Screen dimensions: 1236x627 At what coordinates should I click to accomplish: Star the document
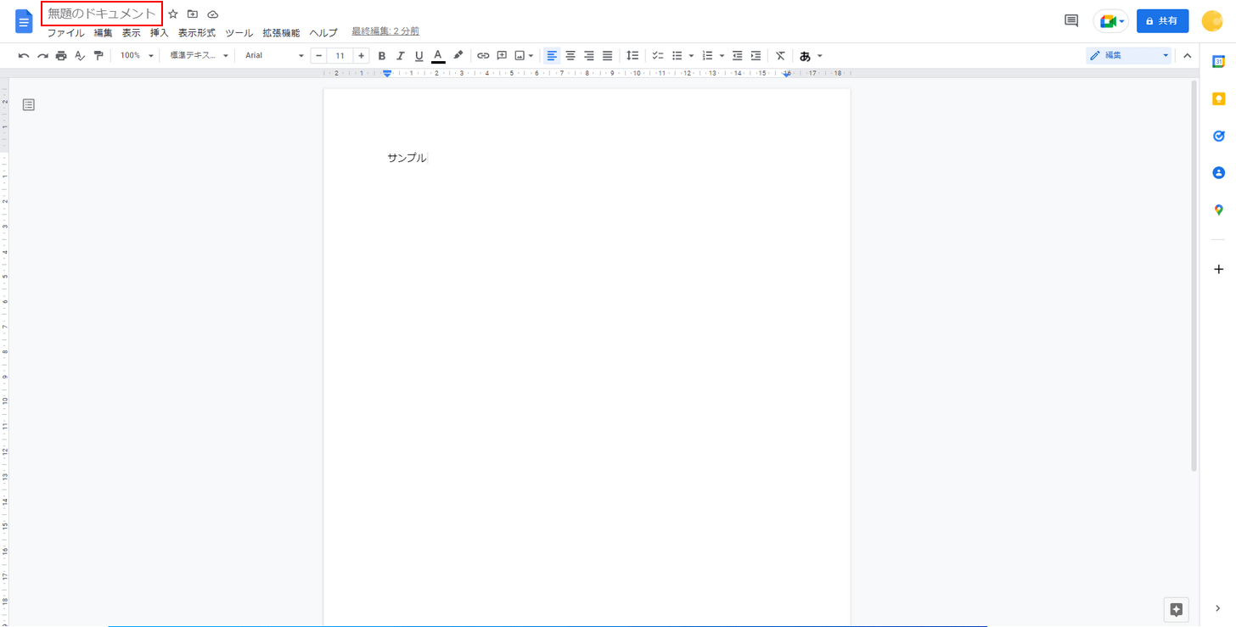(x=173, y=14)
